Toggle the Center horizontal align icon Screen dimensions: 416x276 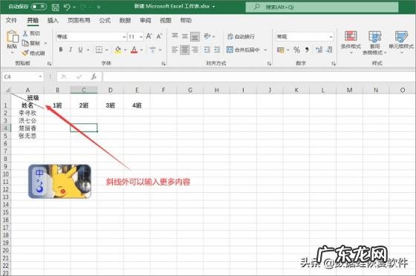[x=185, y=50]
